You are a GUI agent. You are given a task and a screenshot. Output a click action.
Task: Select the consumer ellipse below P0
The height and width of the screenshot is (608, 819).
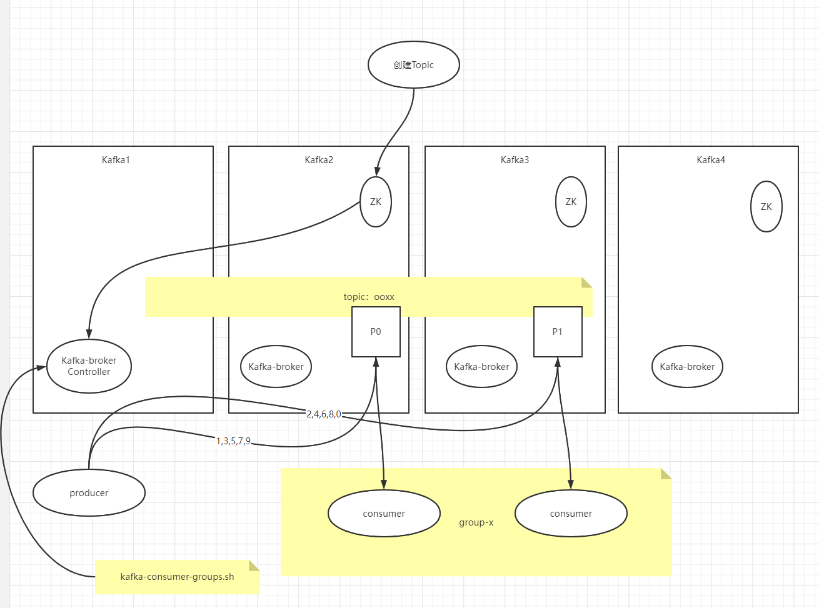(384, 514)
